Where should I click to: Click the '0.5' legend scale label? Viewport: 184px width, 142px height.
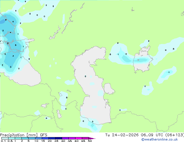10,141
